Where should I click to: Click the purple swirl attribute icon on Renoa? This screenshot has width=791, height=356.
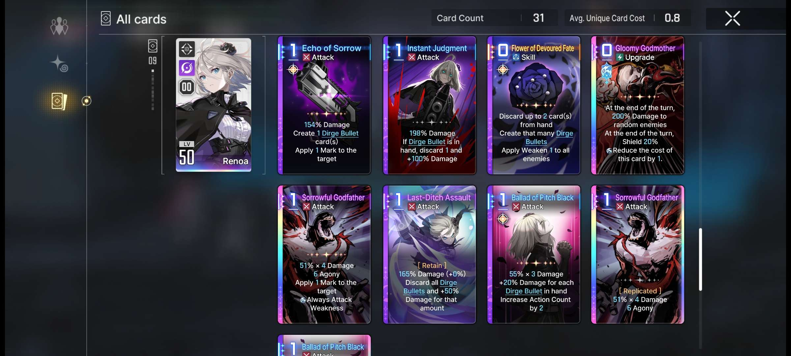click(187, 68)
